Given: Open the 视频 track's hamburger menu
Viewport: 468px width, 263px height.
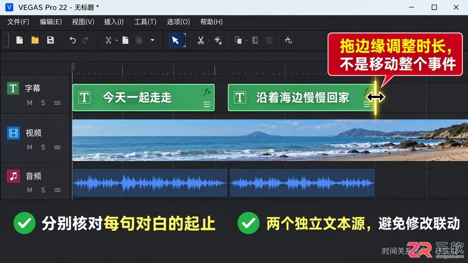Looking at the screenshot, I should pos(57,147).
